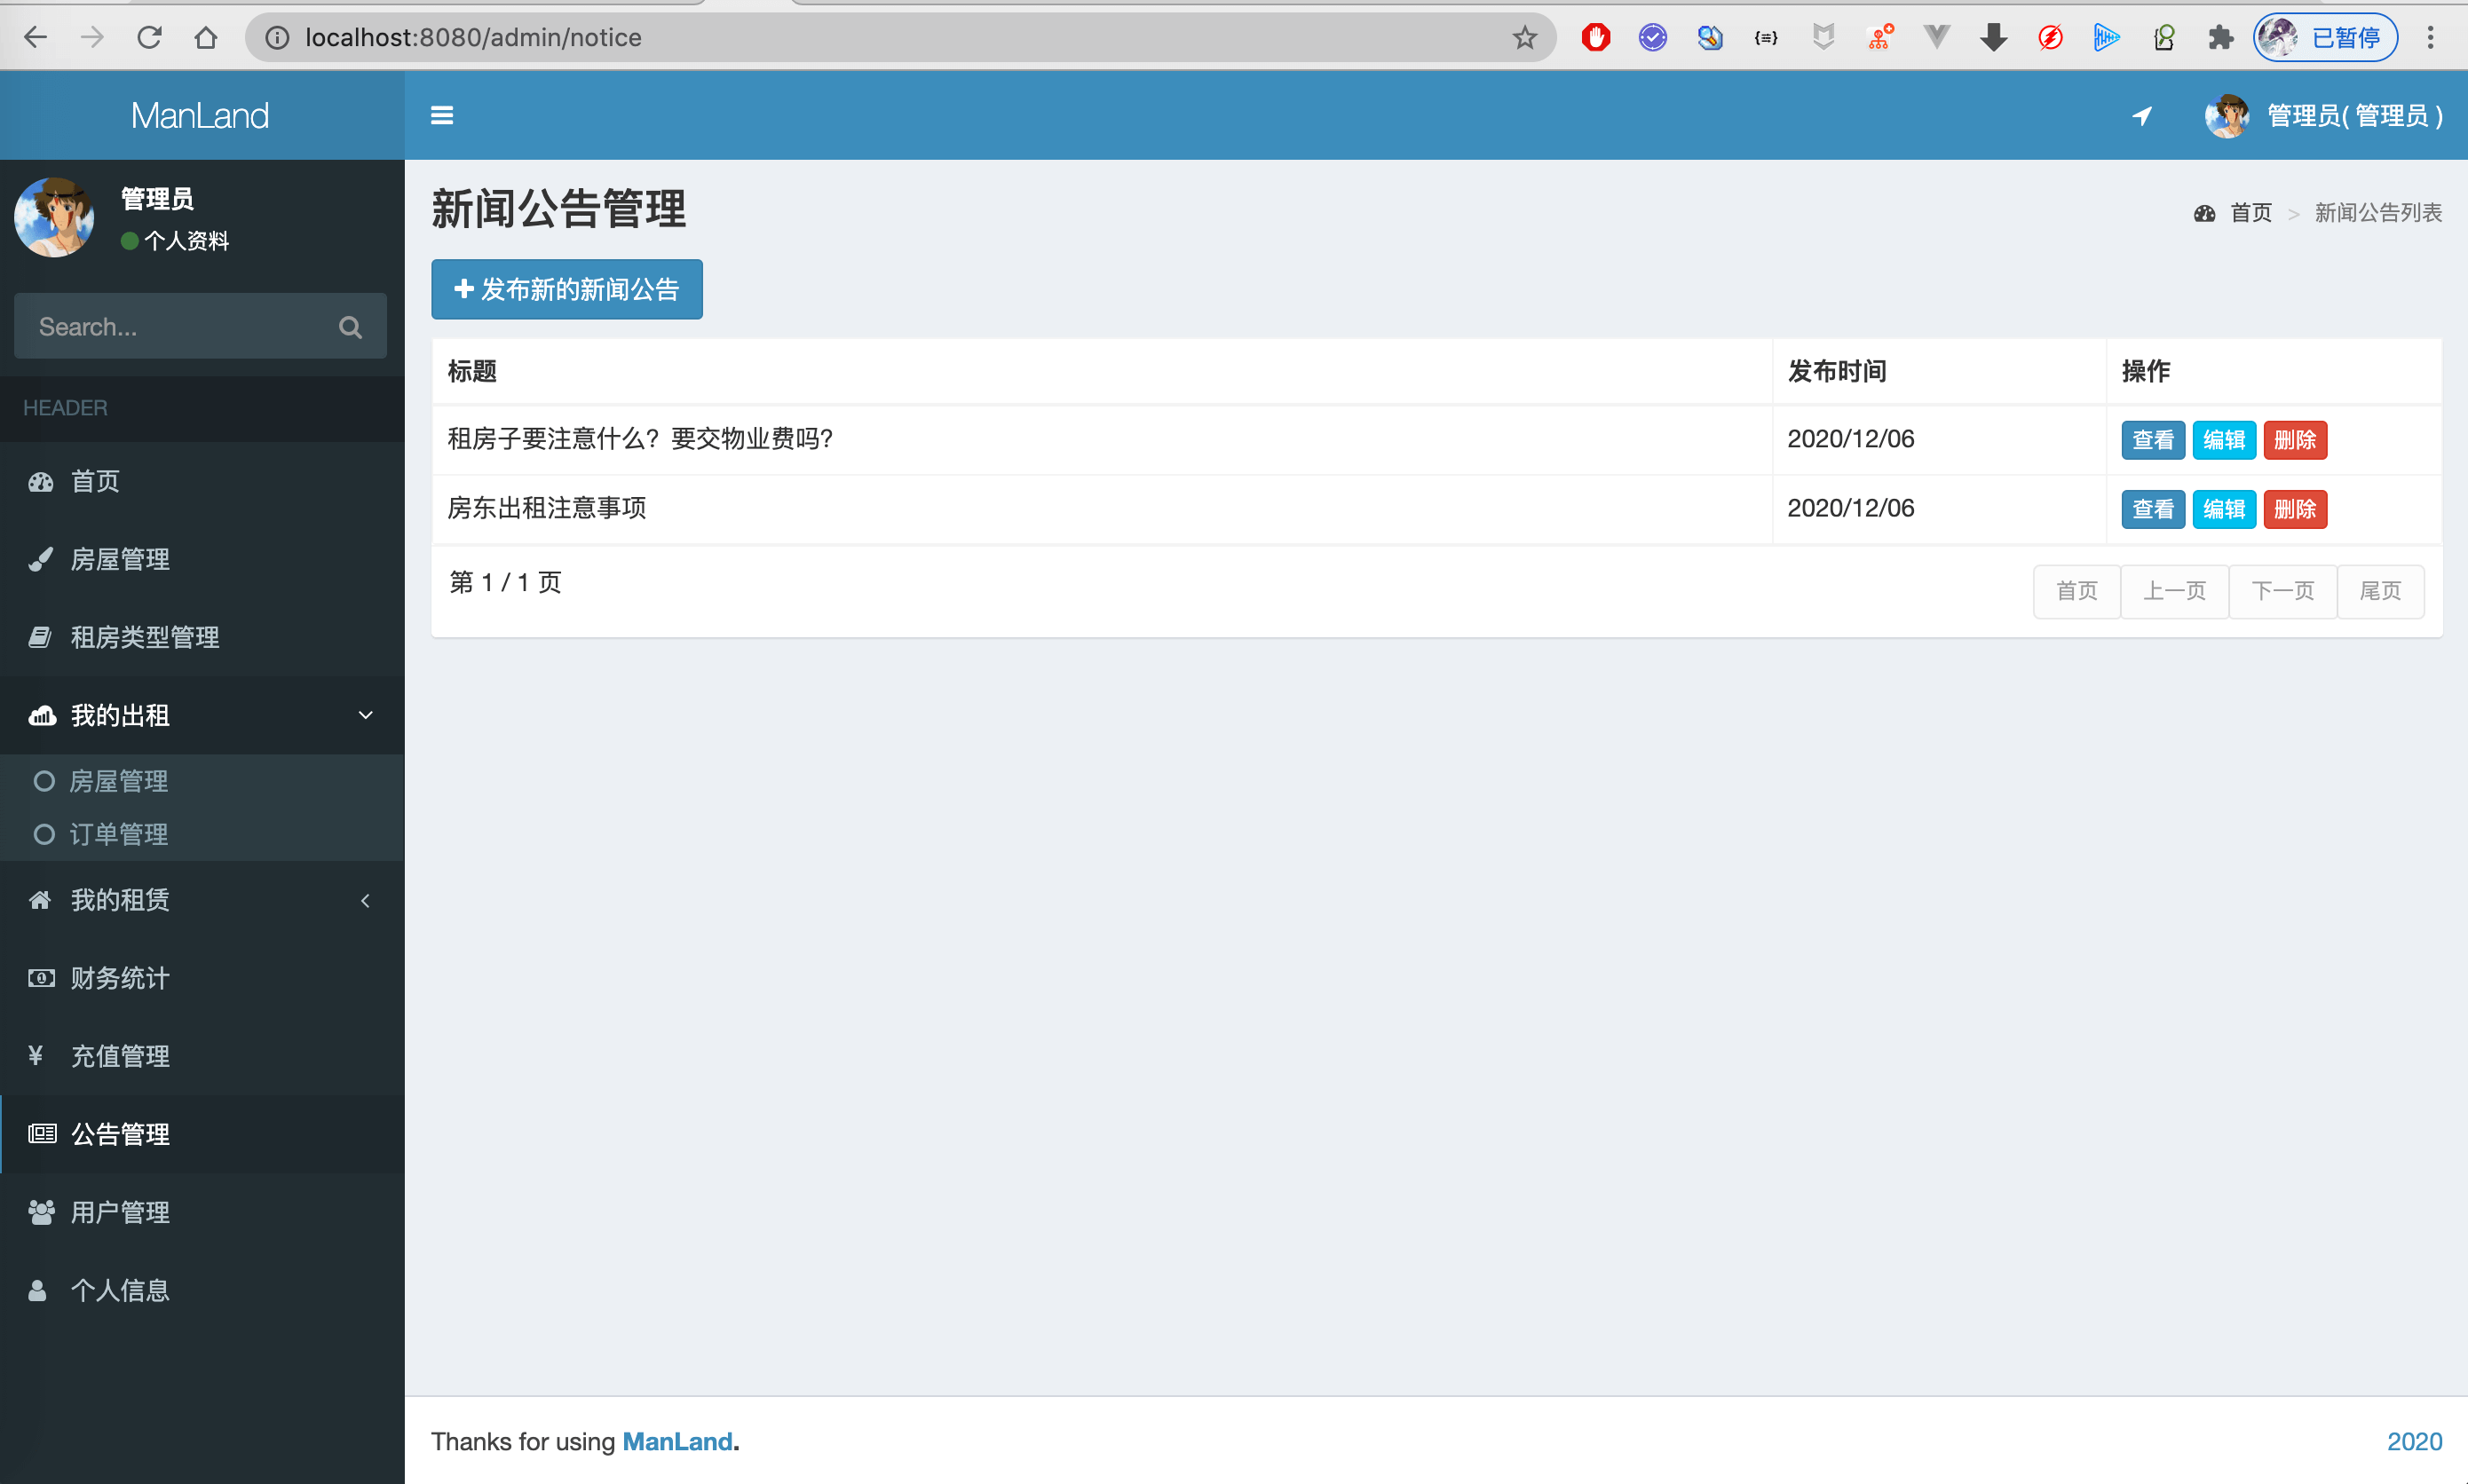
Task: Click into the sidebar Search field
Action: coord(170,327)
